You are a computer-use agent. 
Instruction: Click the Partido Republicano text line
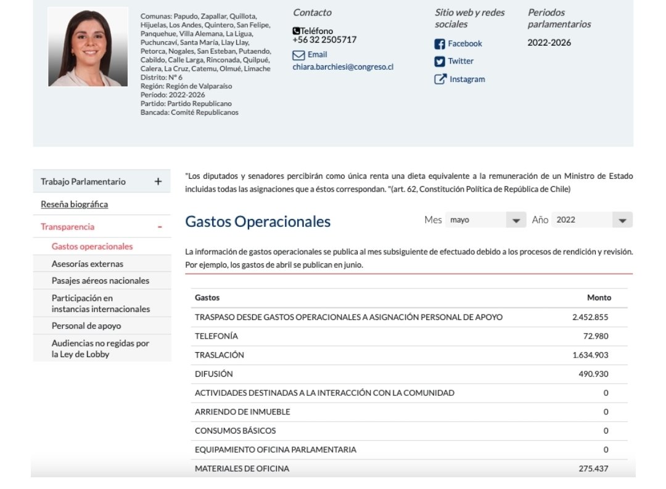coord(186,103)
